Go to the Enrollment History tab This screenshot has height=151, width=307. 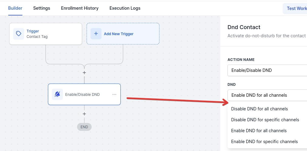80,8
